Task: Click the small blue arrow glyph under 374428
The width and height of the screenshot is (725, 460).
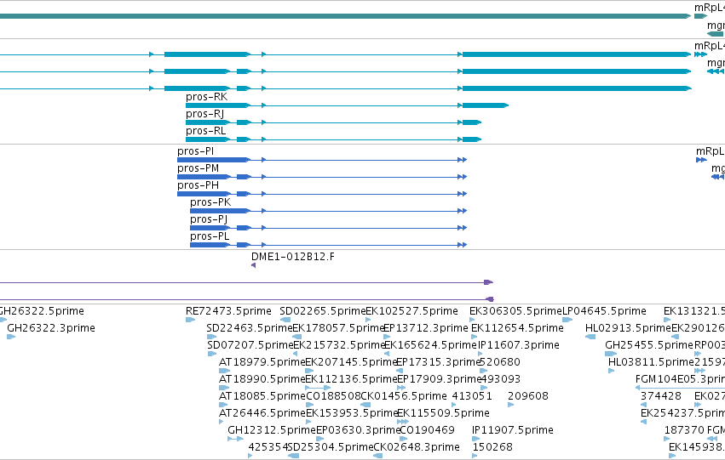Action: pyautogui.click(x=643, y=405)
